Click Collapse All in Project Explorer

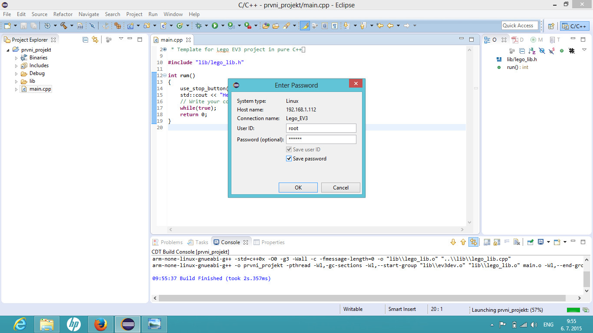(86, 39)
